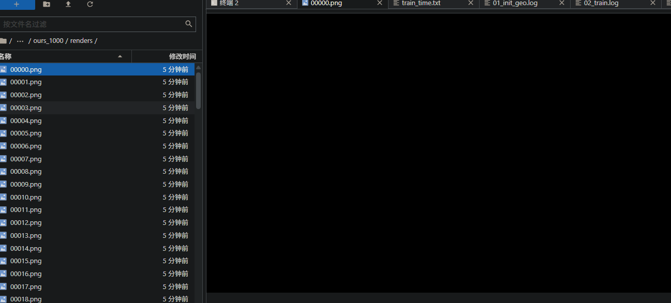Image resolution: width=671 pixels, height=303 pixels.
Task: Click the file list vertical scrollbar
Action: (x=198, y=90)
